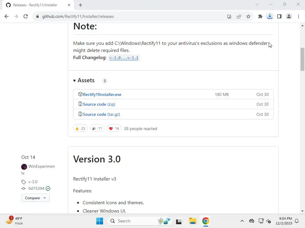Click the address bar URL
This screenshot has width=305, height=228.
(78, 17)
